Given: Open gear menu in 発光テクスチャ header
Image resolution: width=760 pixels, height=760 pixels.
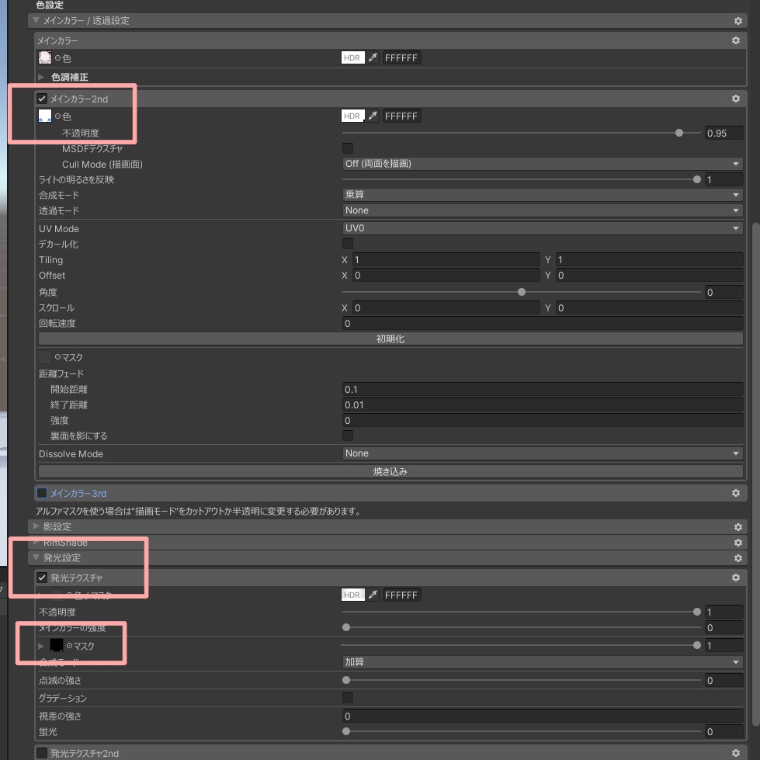Looking at the screenshot, I should coord(736,578).
